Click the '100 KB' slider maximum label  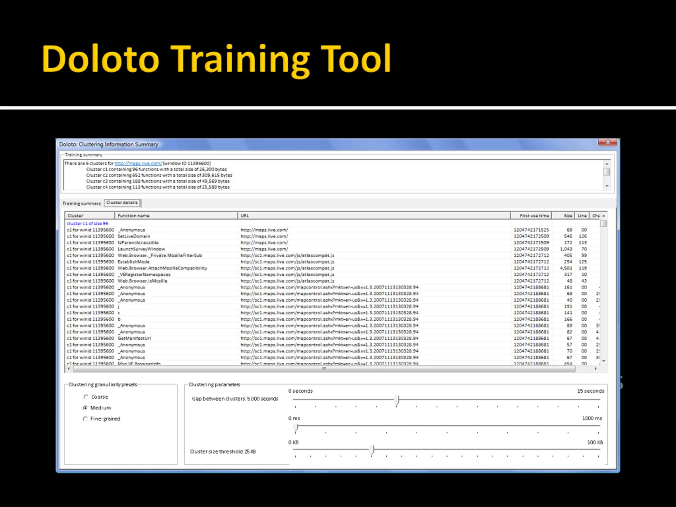click(x=595, y=442)
